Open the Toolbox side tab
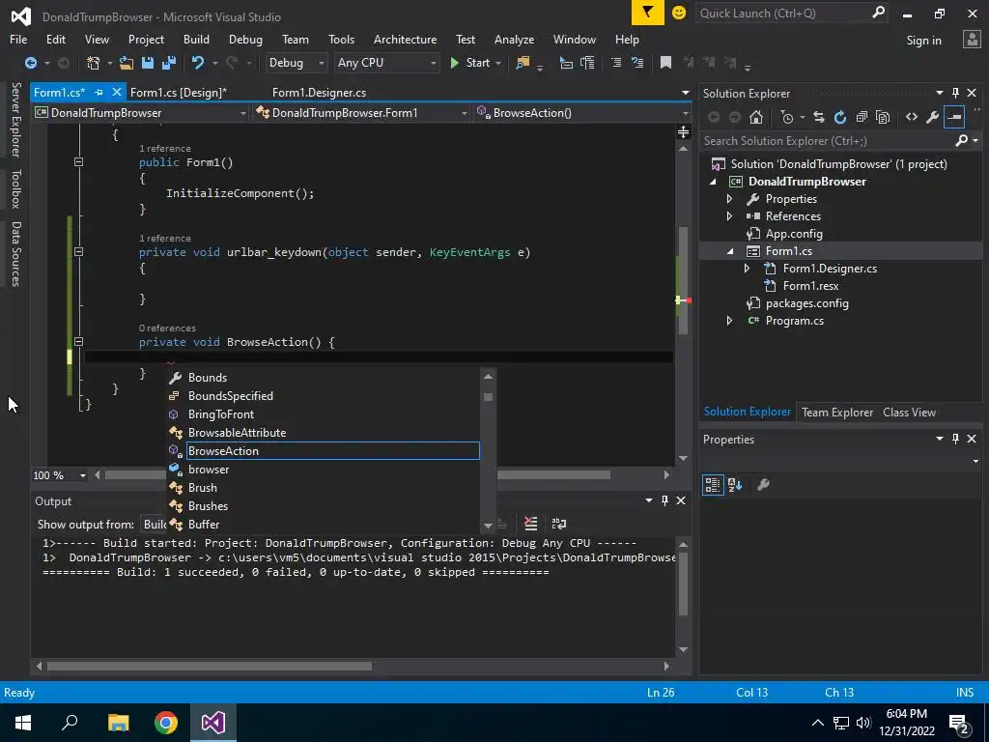The height and width of the screenshot is (742, 989). (15, 188)
